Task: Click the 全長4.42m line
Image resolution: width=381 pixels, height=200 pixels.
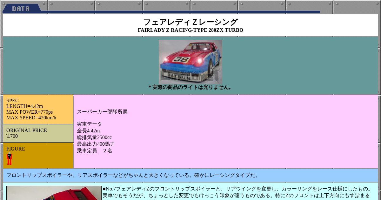Action: [88, 131]
